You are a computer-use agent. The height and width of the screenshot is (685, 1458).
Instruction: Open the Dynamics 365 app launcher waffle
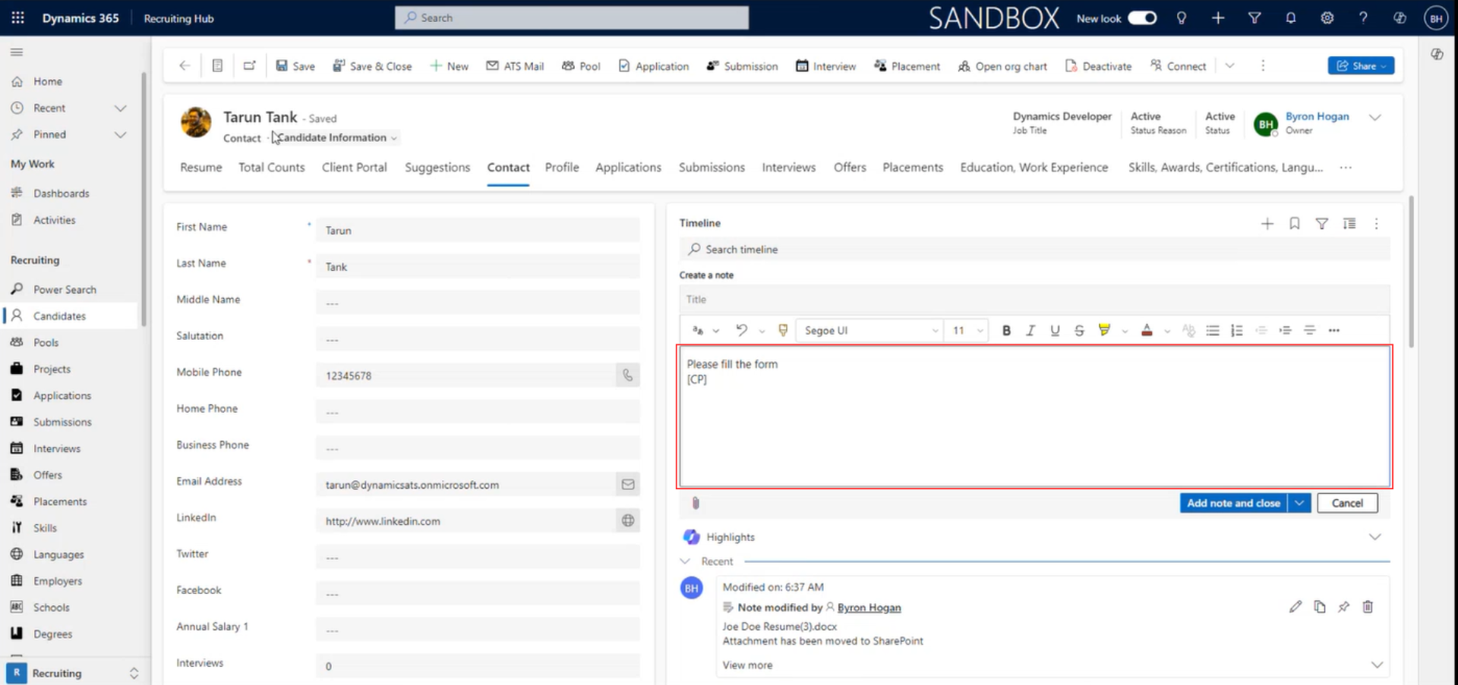(17, 17)
